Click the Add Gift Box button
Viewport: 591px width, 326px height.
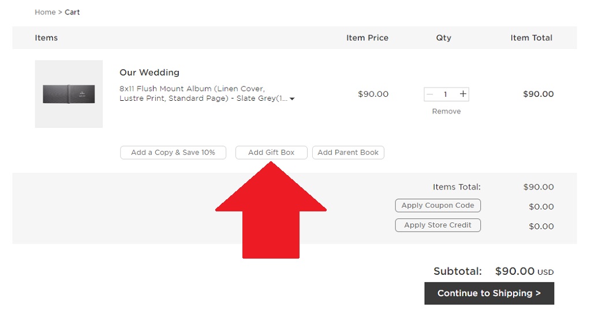pos(271,153)
